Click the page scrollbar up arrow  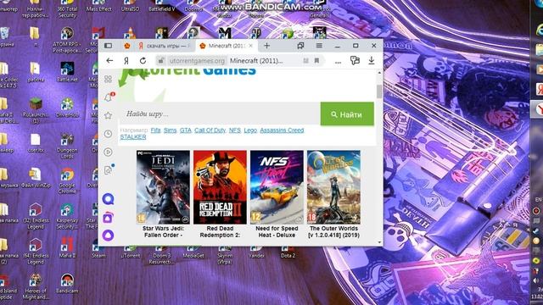coord(379,73)
